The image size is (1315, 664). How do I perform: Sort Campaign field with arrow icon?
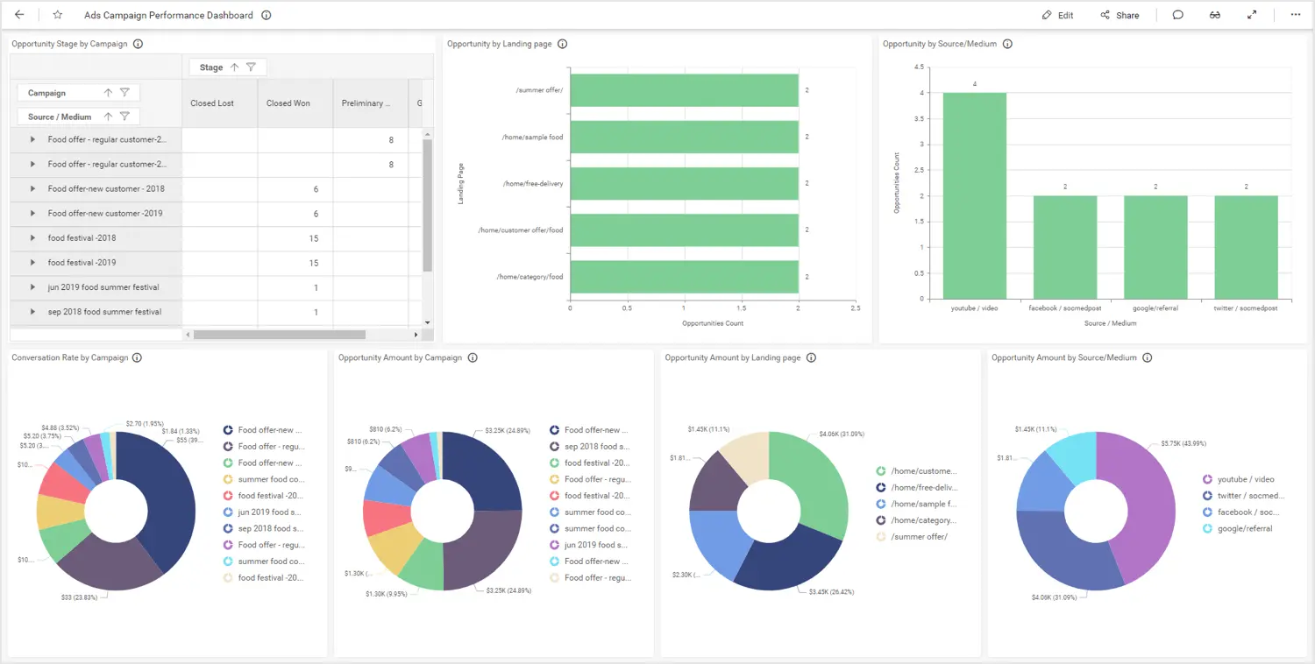click(108, 93)
